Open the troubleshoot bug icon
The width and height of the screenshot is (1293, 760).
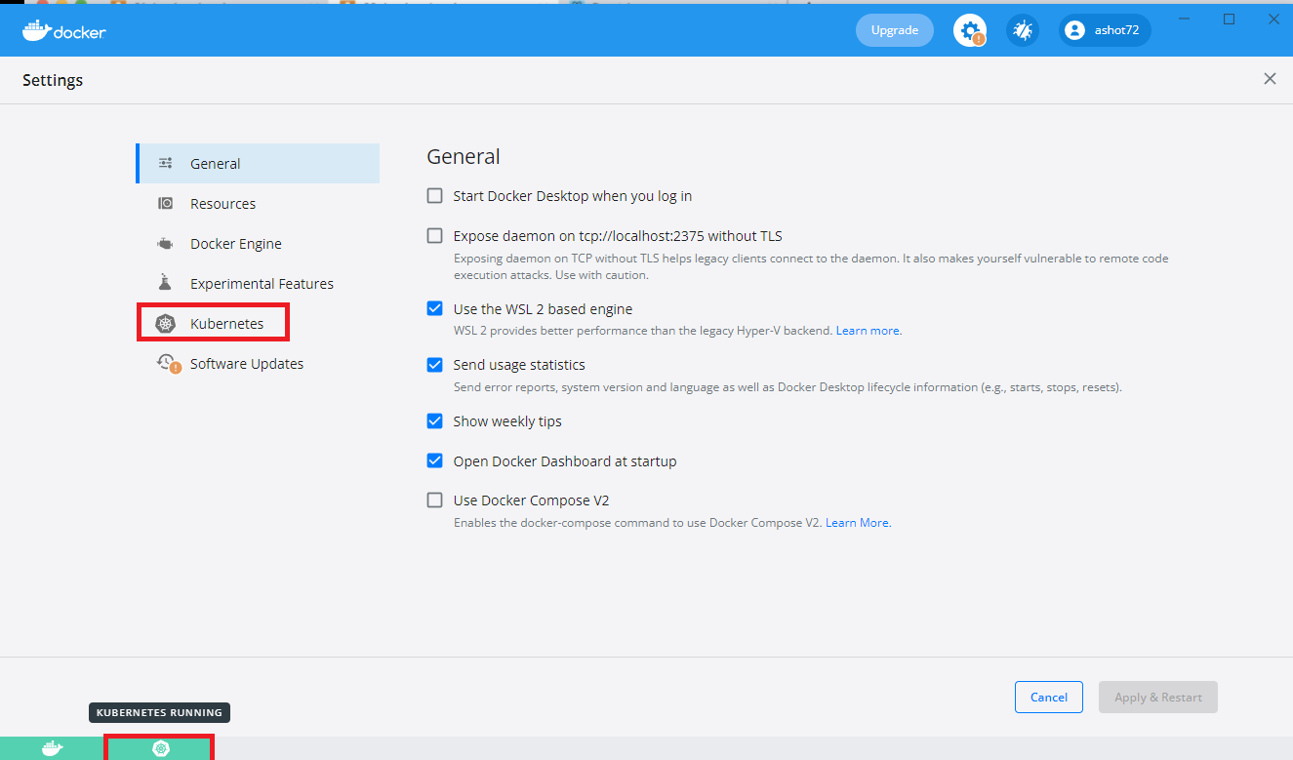pos(1022,30)
